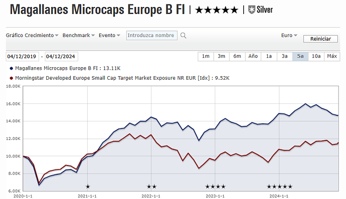Click blue dot of Magallanes legend

(12, 68)
